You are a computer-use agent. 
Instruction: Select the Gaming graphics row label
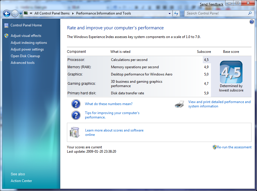click(82, 84)
